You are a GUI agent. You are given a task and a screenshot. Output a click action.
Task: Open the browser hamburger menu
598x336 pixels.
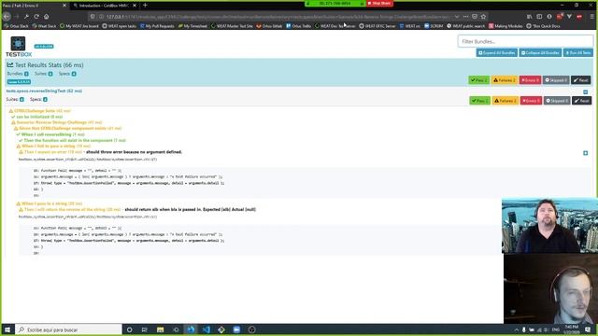pyautogui.click(x=591, y=17)
